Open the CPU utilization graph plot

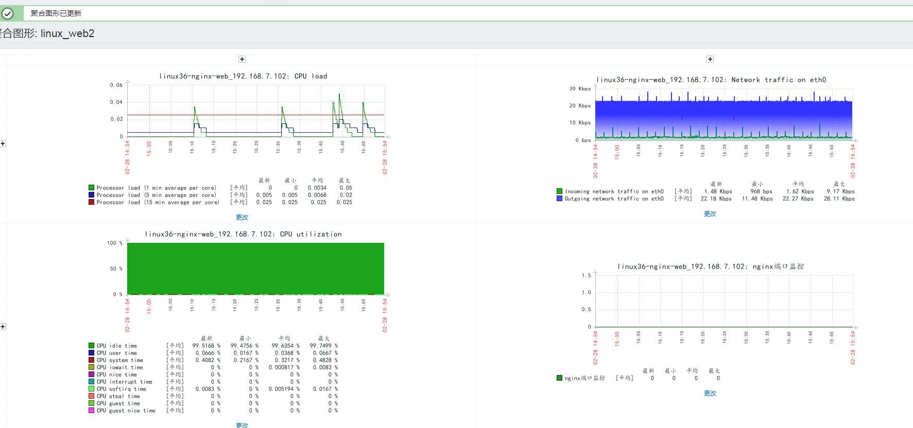pos(255,269)
